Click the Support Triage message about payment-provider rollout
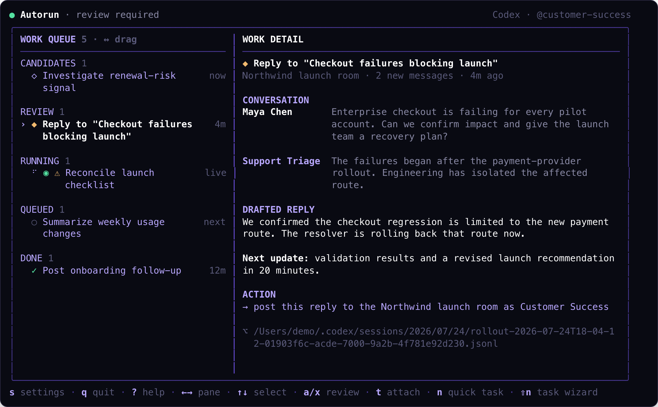The image size is (658, 407). (459, 173)
